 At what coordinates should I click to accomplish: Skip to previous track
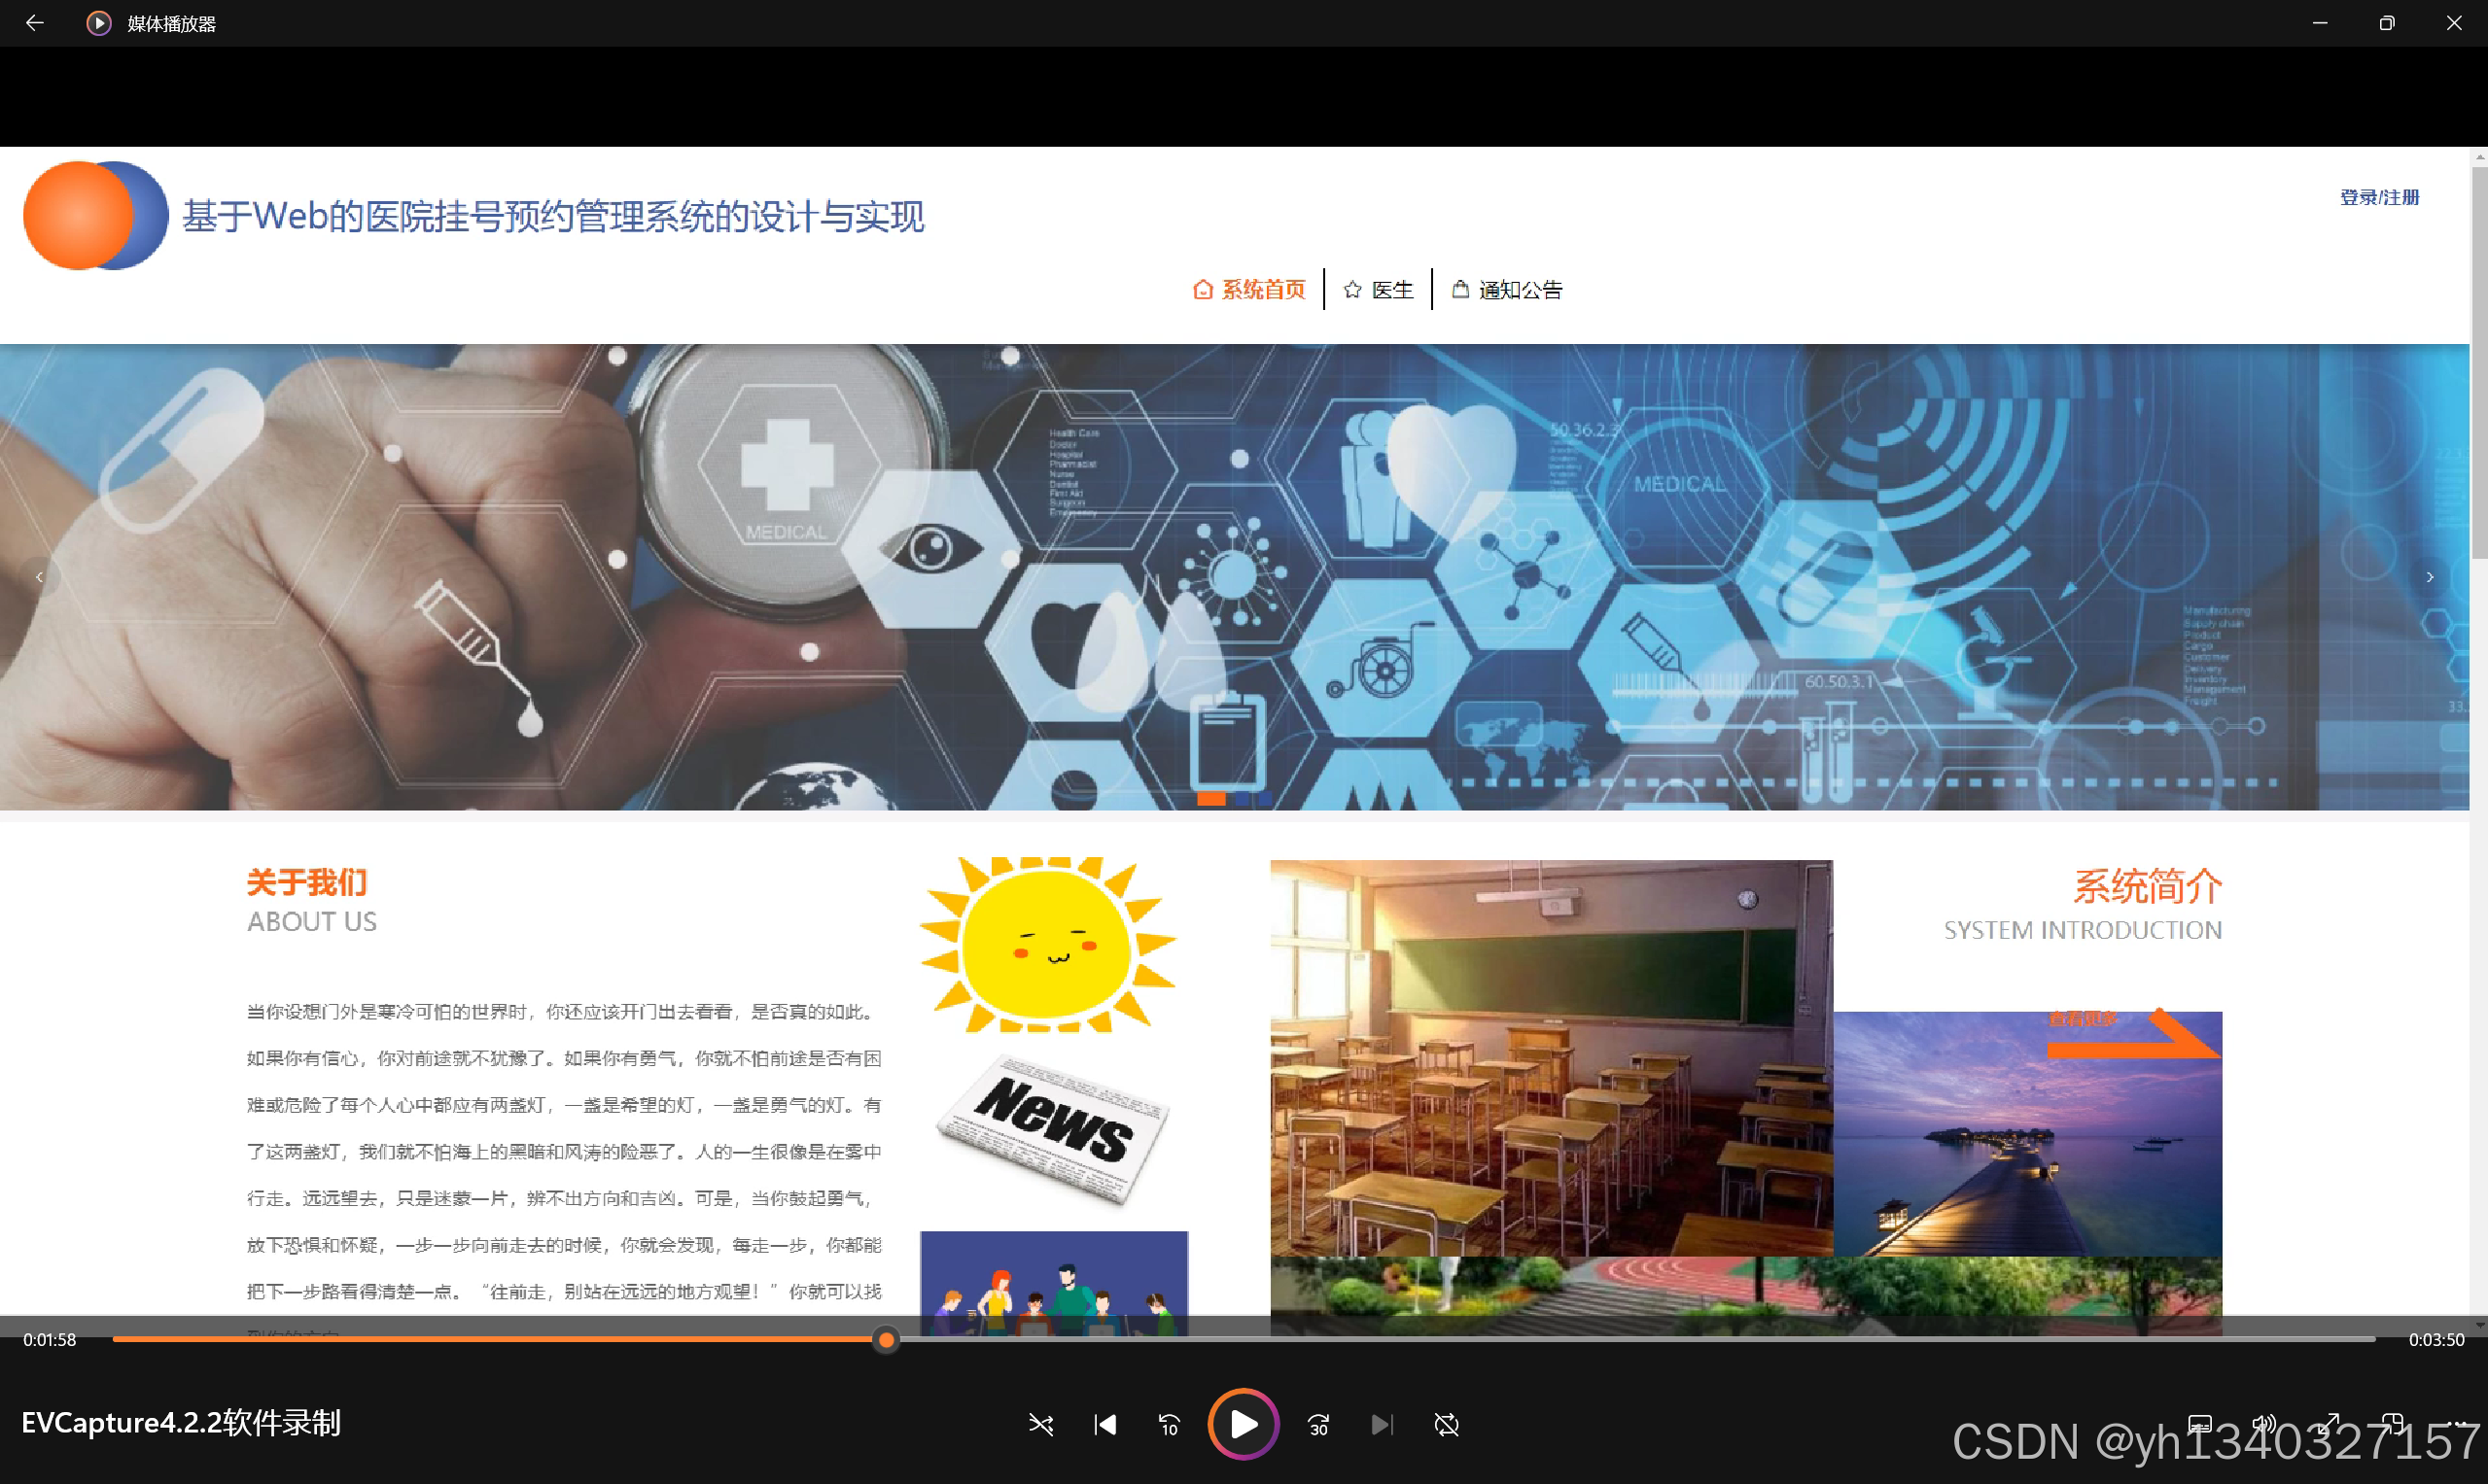1104,1424
